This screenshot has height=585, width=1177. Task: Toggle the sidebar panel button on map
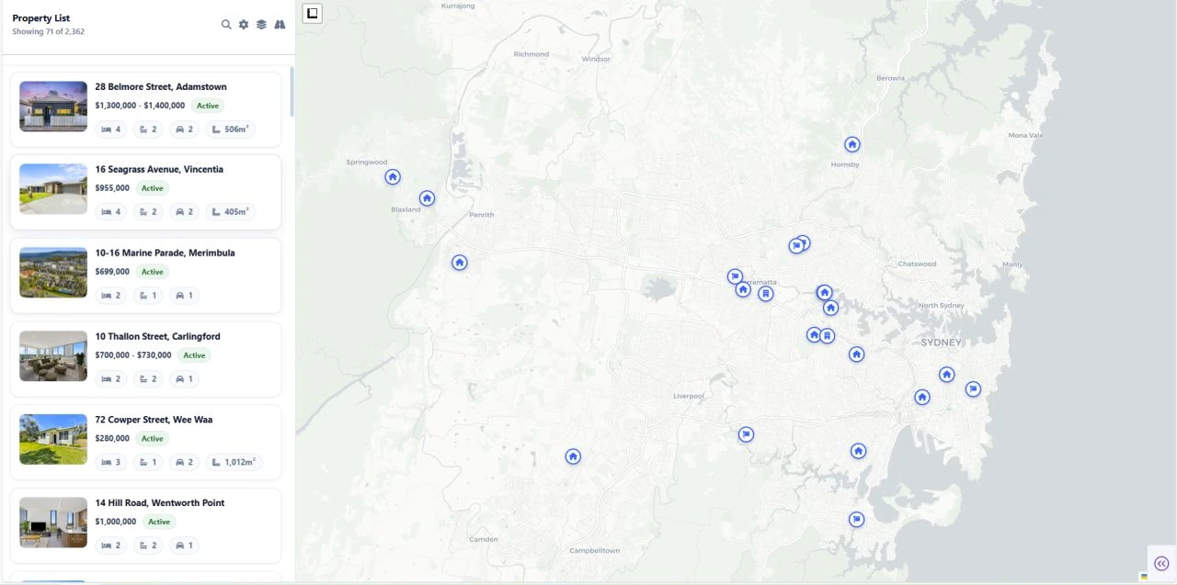(312, 13)
